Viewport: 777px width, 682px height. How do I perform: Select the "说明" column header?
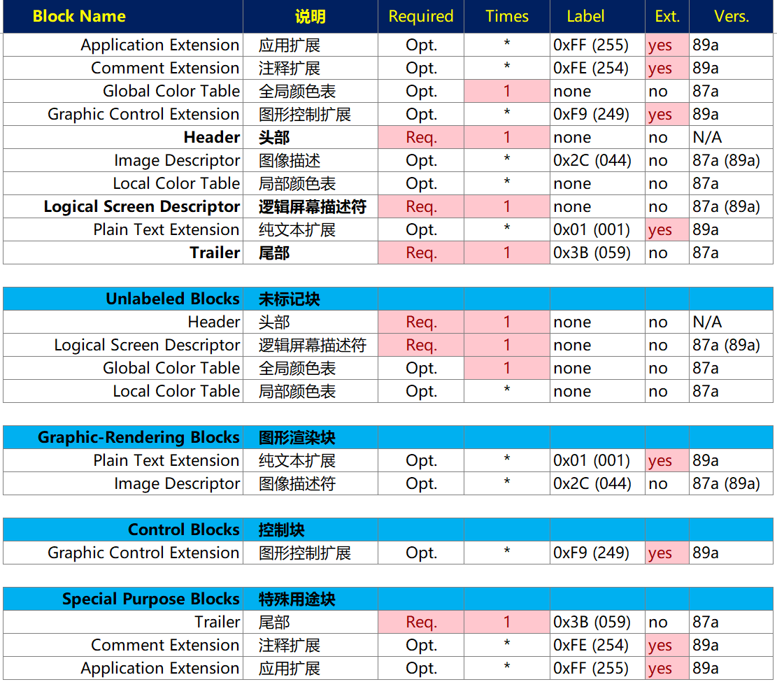[310, 17]
